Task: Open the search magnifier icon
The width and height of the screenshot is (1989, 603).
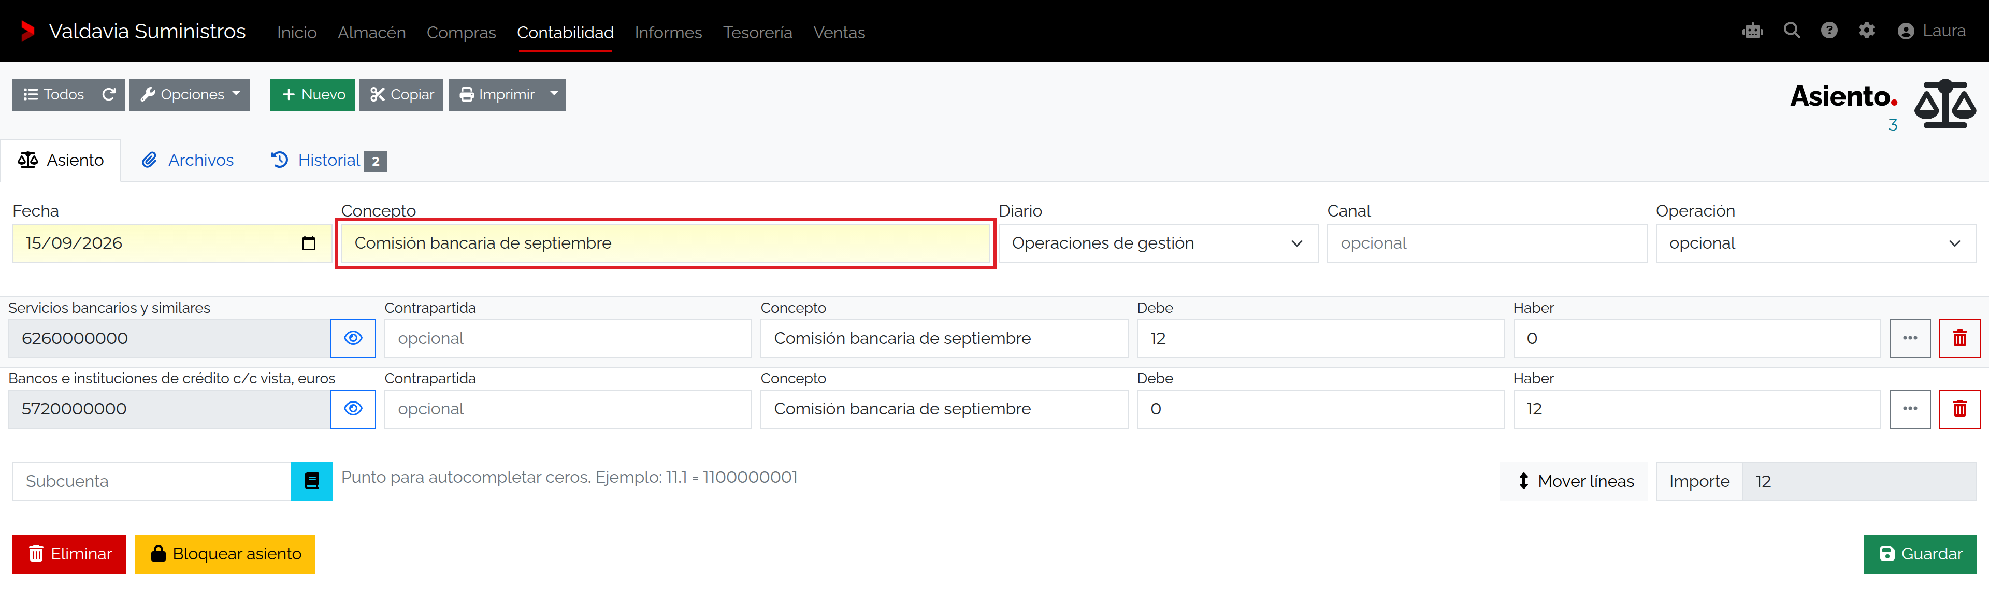Action: [x=1792, y=31]
